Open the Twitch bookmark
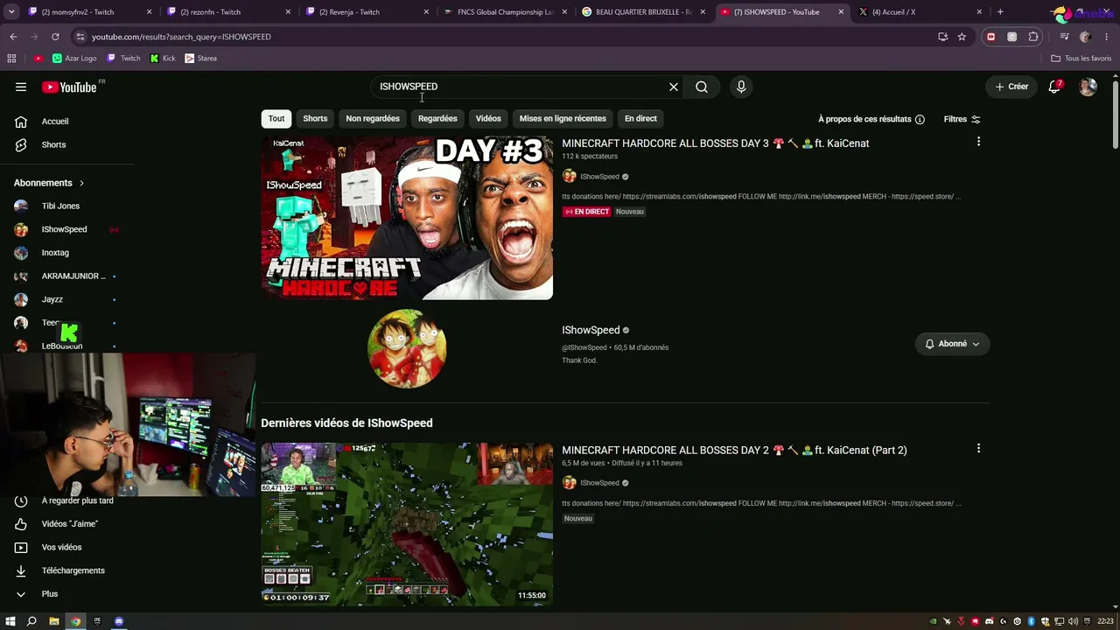 tap(123, 59)
